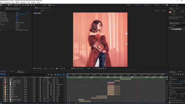
Task: Toggle video include eye in Preview panel
Action: [180, 81]
